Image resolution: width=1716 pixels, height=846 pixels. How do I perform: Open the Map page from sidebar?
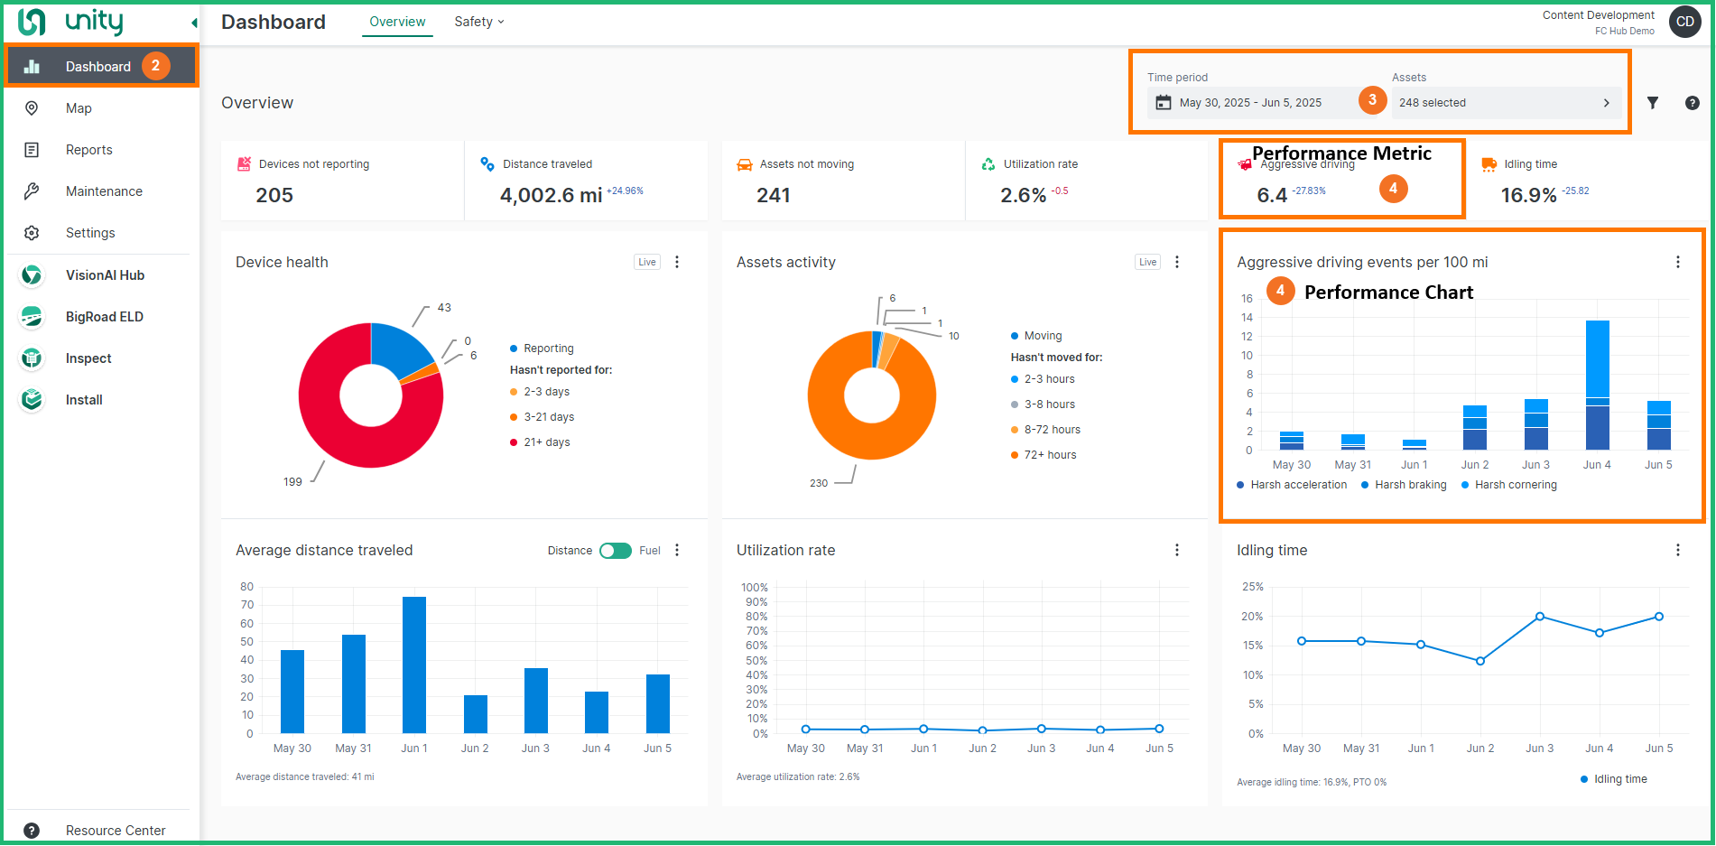click(x=79, y=108)
